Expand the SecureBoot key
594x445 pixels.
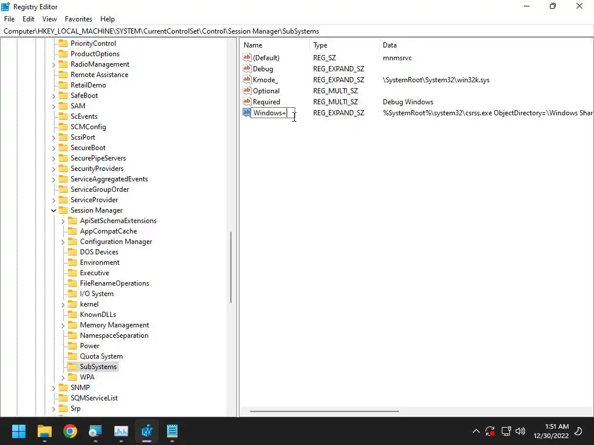tap(54, 148)
